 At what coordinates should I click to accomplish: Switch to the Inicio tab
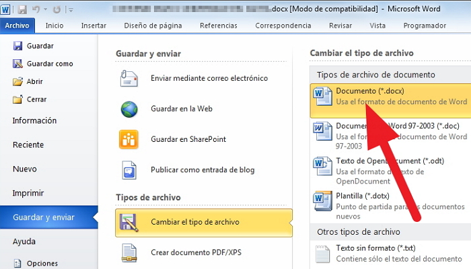55,26
